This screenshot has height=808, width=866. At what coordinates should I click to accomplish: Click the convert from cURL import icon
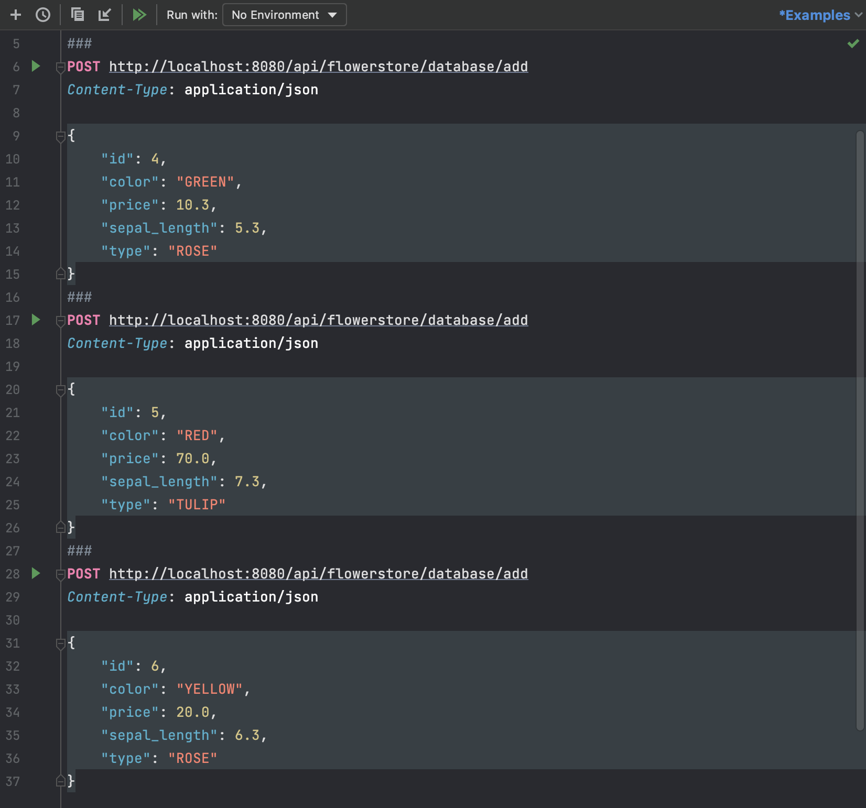tap(105, 15)
